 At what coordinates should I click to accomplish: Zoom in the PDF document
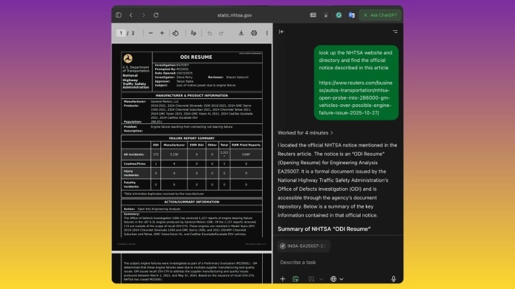[162, 33]
